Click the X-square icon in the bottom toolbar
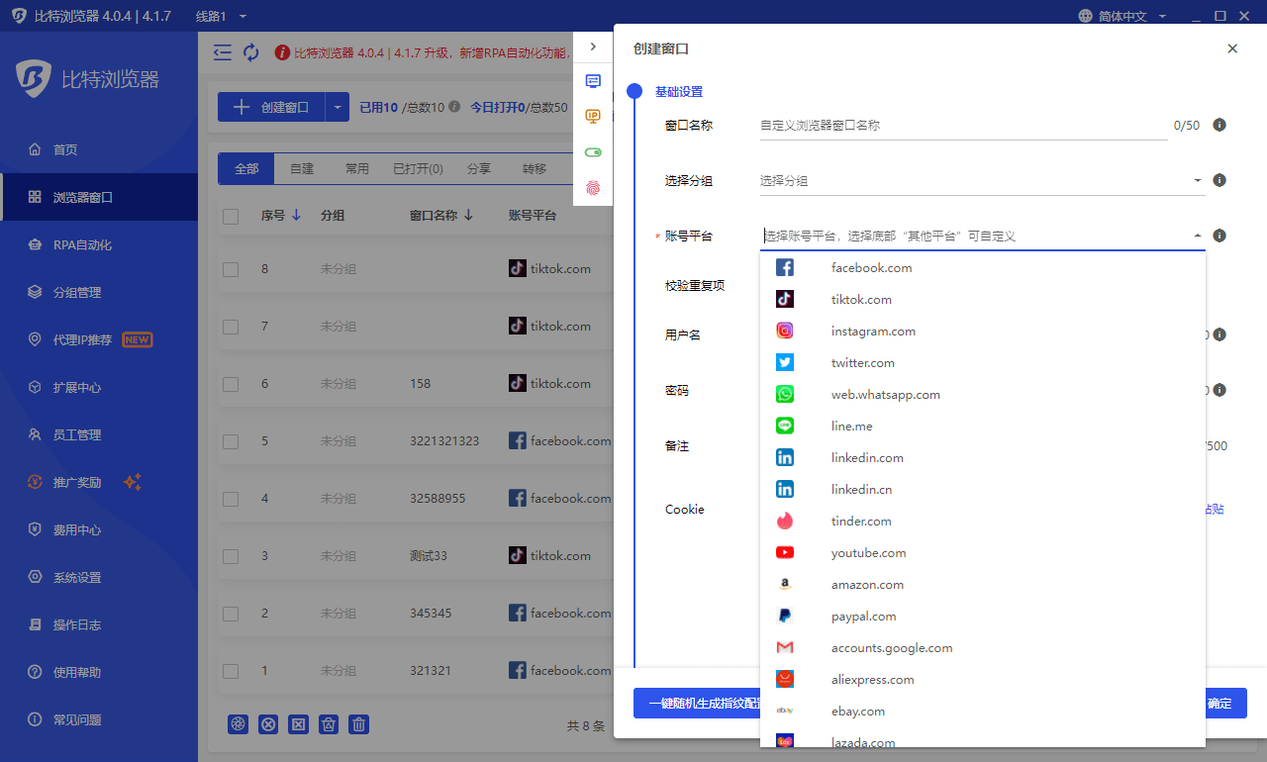 [x=298, y=724]
